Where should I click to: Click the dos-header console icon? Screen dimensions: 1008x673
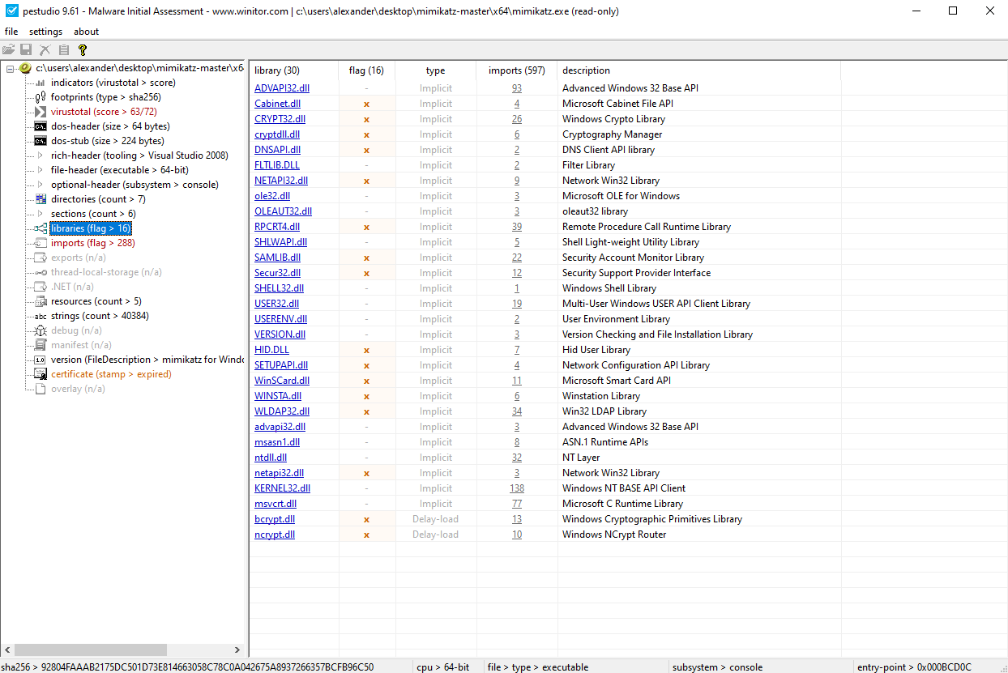tap(41, 126)
